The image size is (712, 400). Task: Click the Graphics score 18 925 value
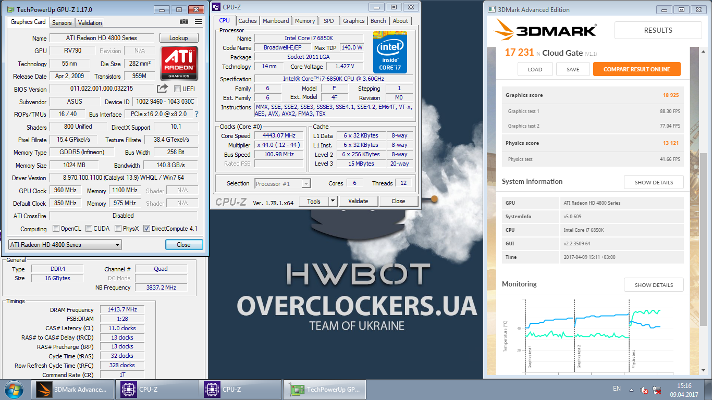tap(671, 95)
